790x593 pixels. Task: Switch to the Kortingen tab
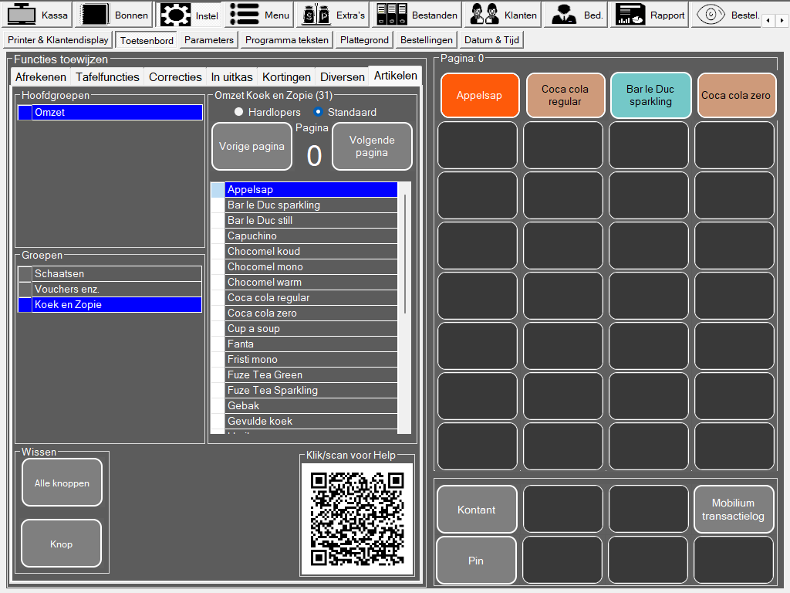coord(286,76)
